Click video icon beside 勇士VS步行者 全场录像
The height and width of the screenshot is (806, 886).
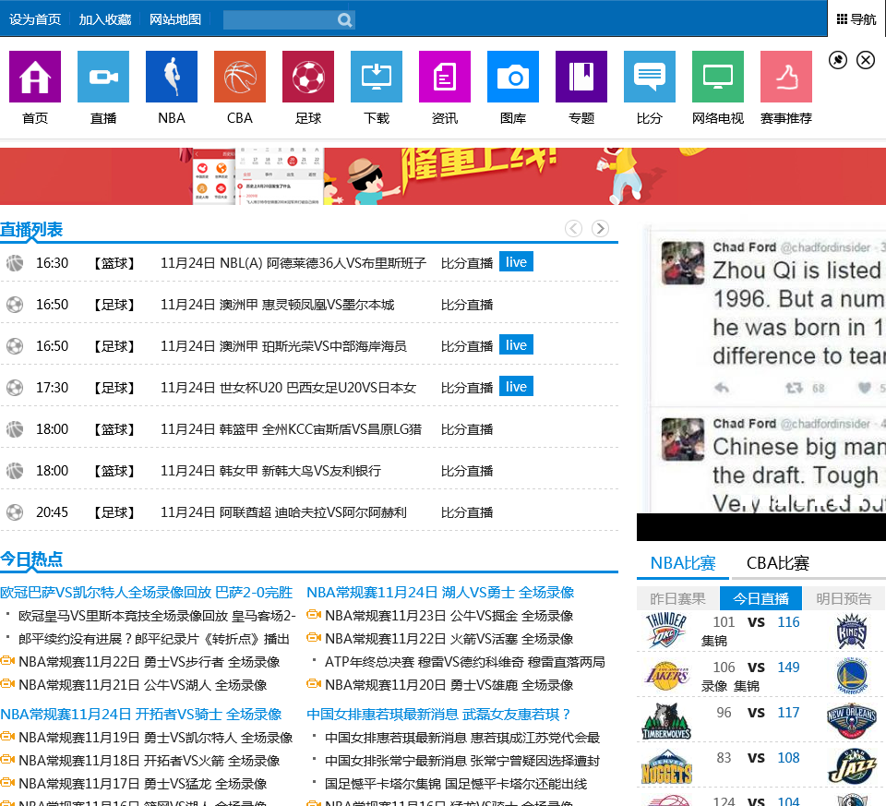pos(7,661)
